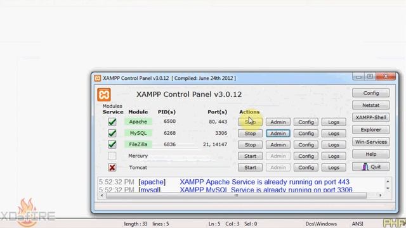Screen dimensions: 406x228
Task: Open FileZilla Admin
Action: (278, 145)
